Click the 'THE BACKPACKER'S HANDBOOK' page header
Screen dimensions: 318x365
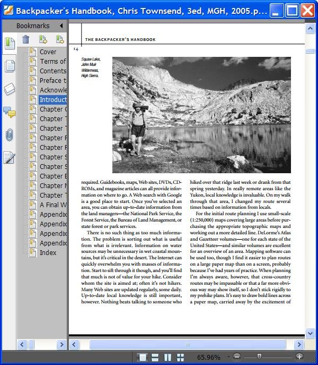pos(120,39)
